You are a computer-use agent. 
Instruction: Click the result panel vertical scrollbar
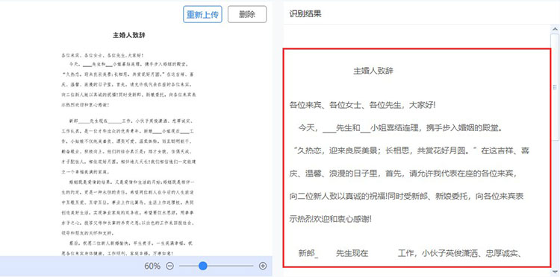pyautogui.click(x=554, y=87)
